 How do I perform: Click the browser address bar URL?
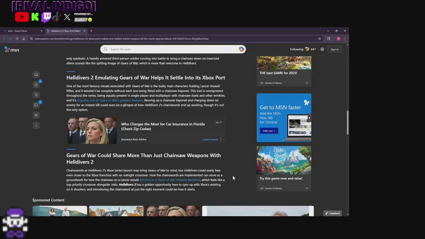click(x=122, y=39)
